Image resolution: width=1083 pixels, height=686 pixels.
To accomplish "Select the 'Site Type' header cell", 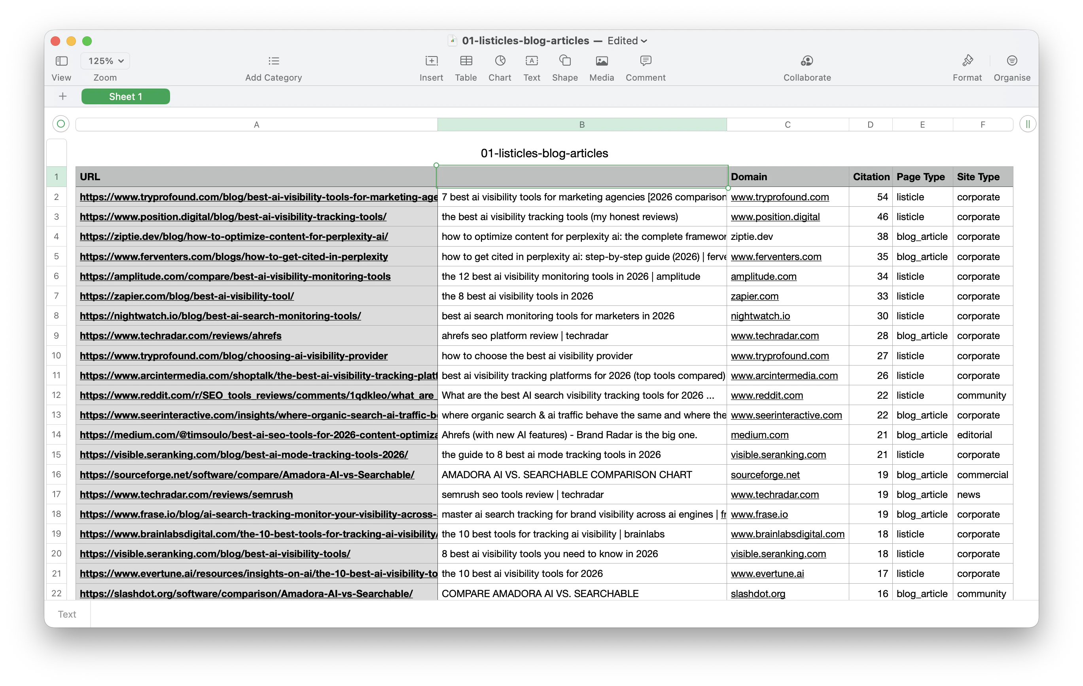I will pyautogui.click(x=983, y=177).
